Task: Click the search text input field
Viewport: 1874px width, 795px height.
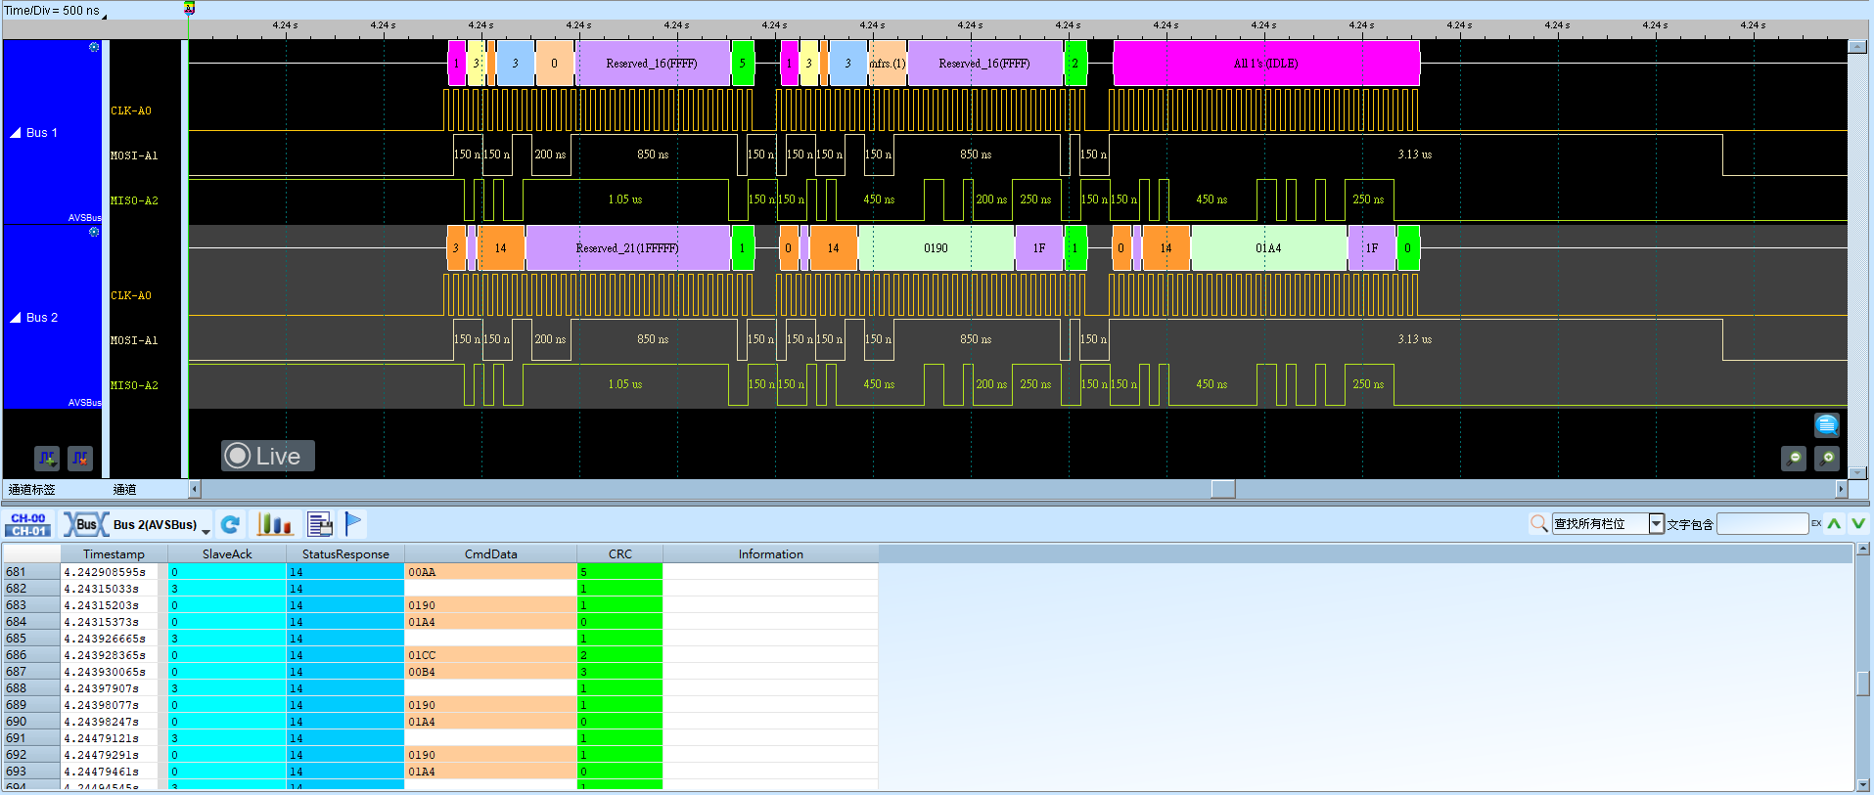Action: coord(1762,524)
